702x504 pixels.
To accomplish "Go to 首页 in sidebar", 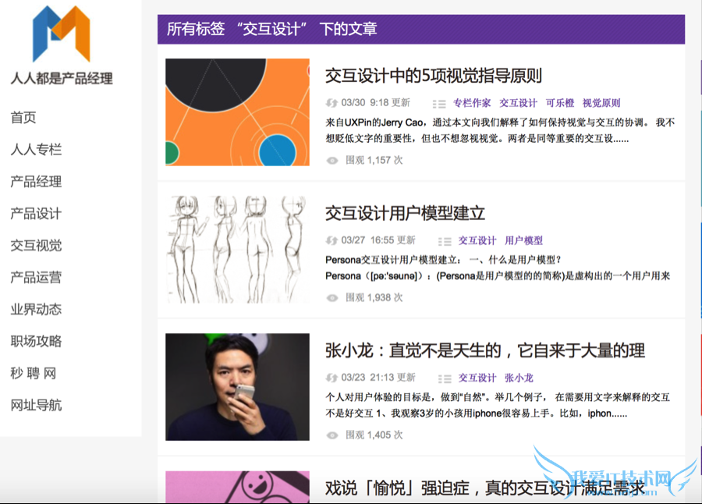I will point(23,118).
